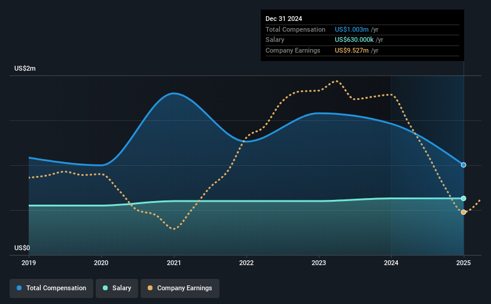Click the blue Total Compensation data point at 2025
Image resolution: width=491 pixels, height=304 pixels.
pos(463,165)
